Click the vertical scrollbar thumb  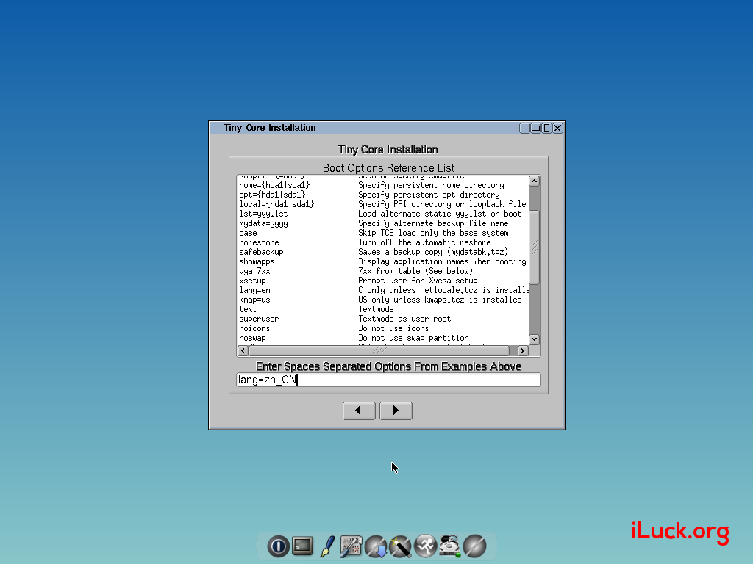click(534, 247)
